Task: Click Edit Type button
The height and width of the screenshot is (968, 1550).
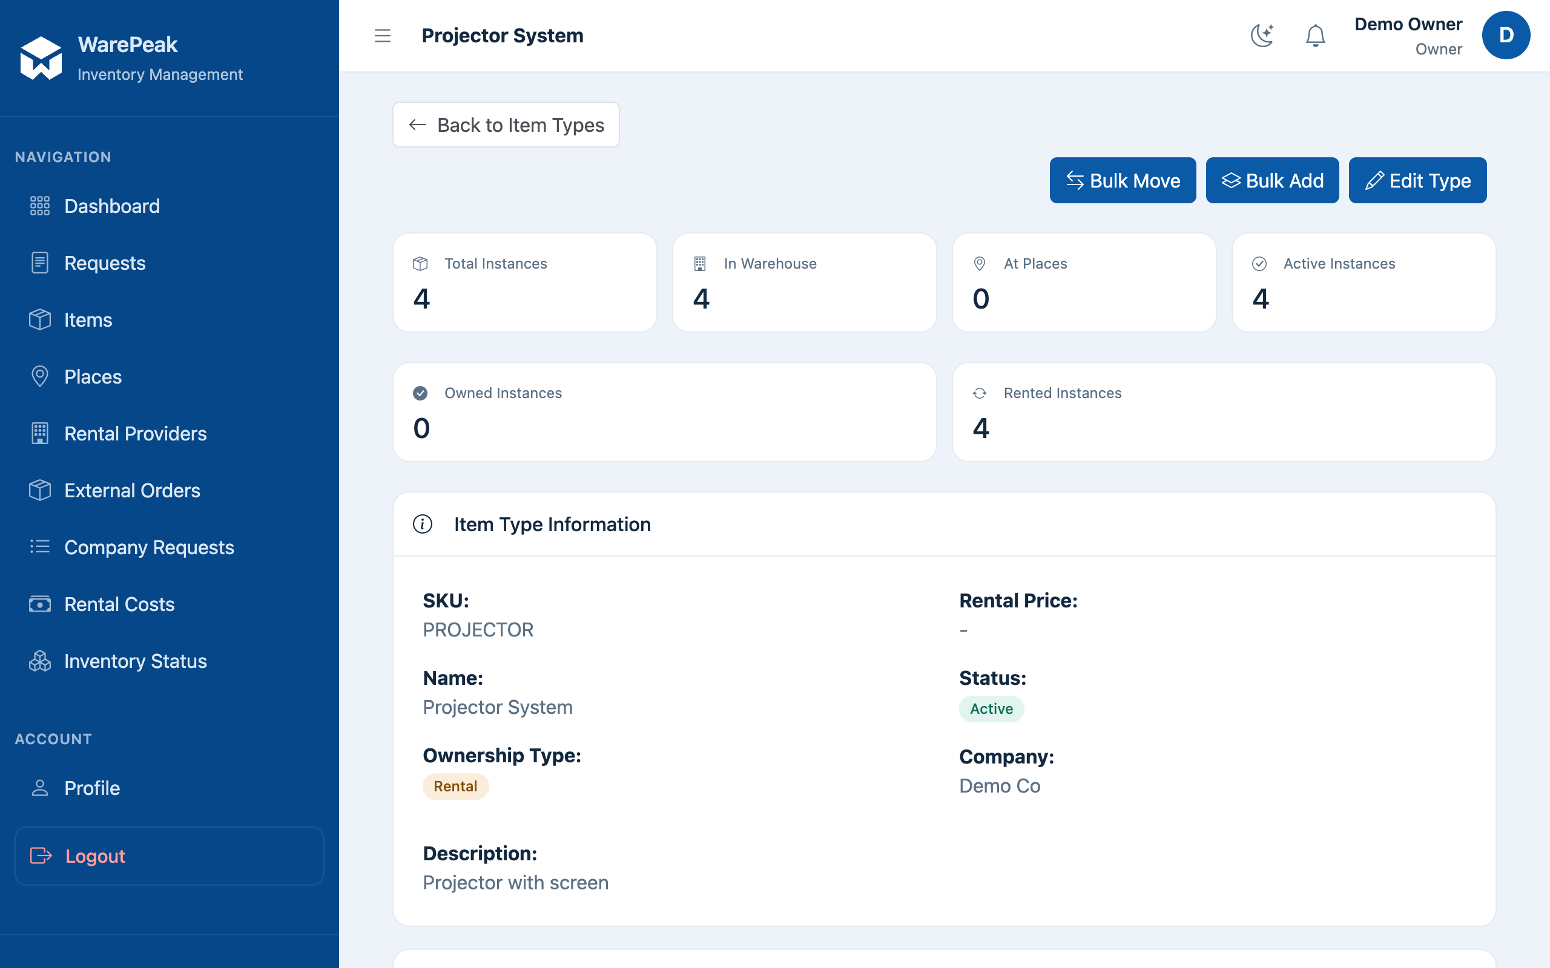Action: 1417,180
